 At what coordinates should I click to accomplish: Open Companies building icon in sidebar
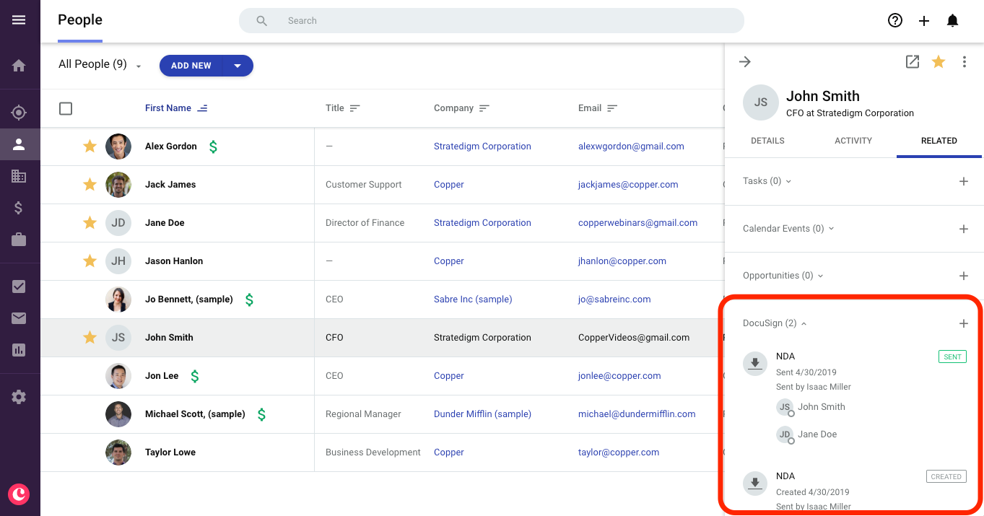click(x=19, y=176)
